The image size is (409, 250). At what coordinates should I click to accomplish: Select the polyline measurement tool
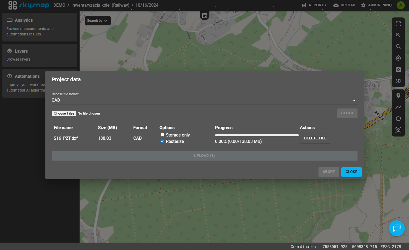point(398,107)
